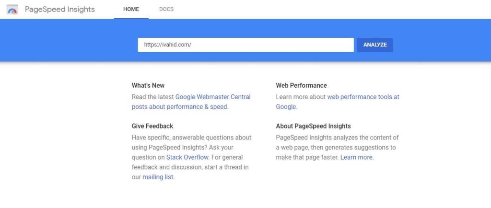This screenshot has height=208, width=491.
Task: Visit the mailing list link
Action: (158, 177)
